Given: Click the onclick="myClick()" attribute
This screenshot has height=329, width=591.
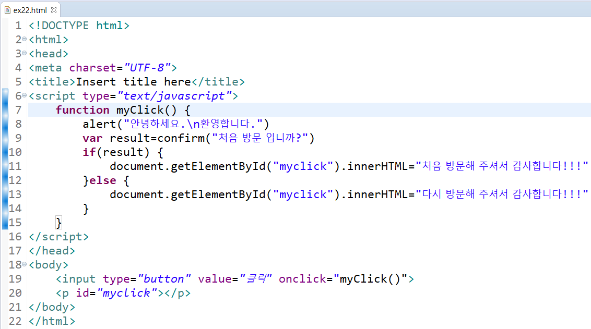Looking at the screenshot, I should tap(343, 279).
